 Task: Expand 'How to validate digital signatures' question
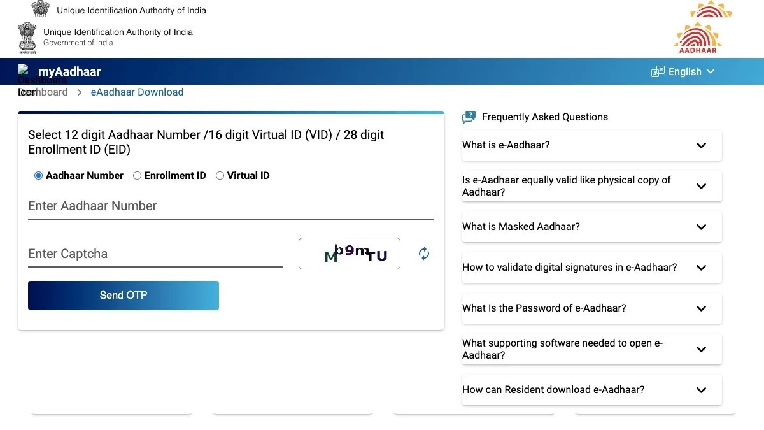[592, 268]
